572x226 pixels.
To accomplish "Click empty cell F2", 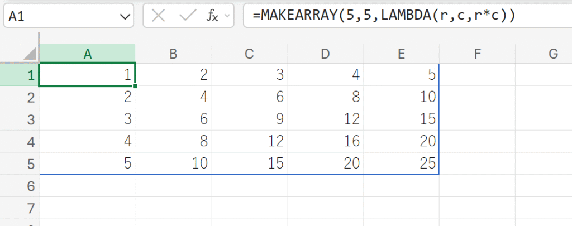I will [x=476, y=97].
